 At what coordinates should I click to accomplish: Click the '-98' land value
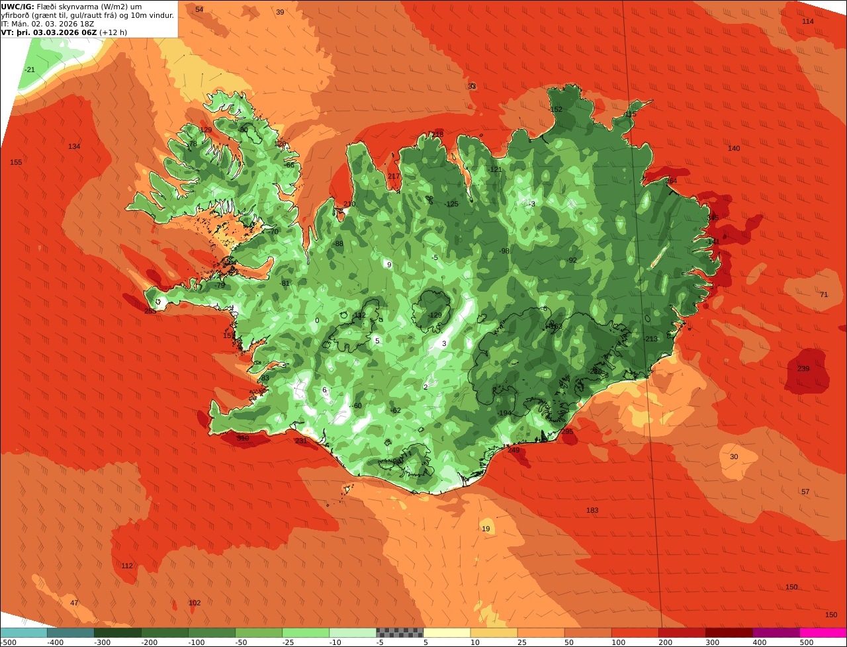click(504, 251)
